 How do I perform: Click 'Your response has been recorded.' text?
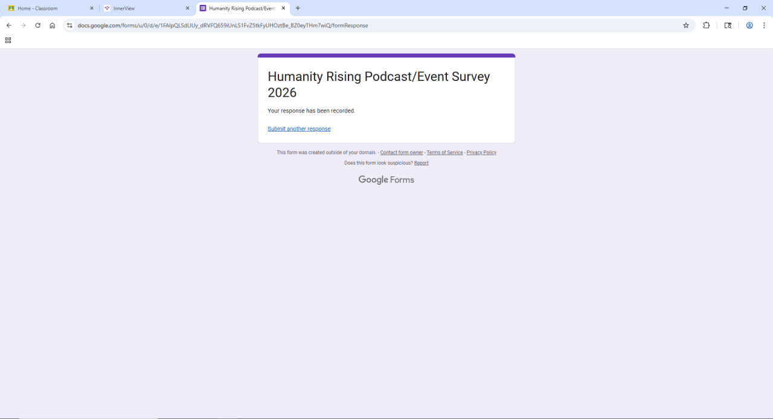tap(312, 111)
